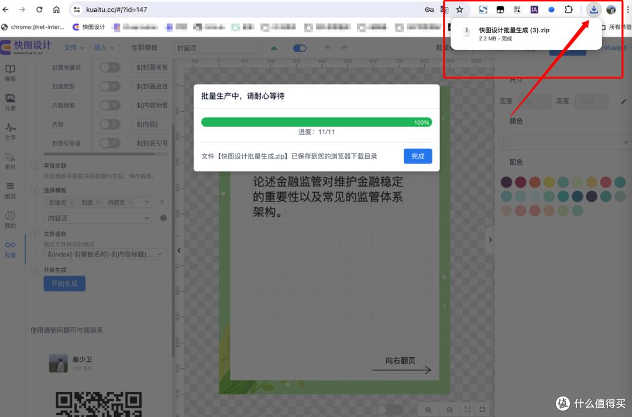Click the 高度 height input field

[x=591, y=101]
